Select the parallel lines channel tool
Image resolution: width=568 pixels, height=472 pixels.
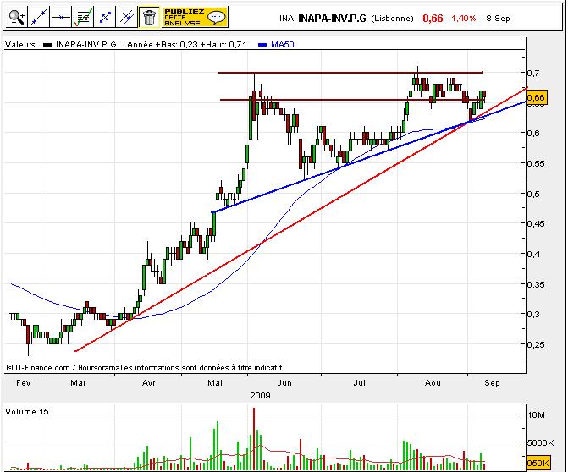(x=127, y=17)
